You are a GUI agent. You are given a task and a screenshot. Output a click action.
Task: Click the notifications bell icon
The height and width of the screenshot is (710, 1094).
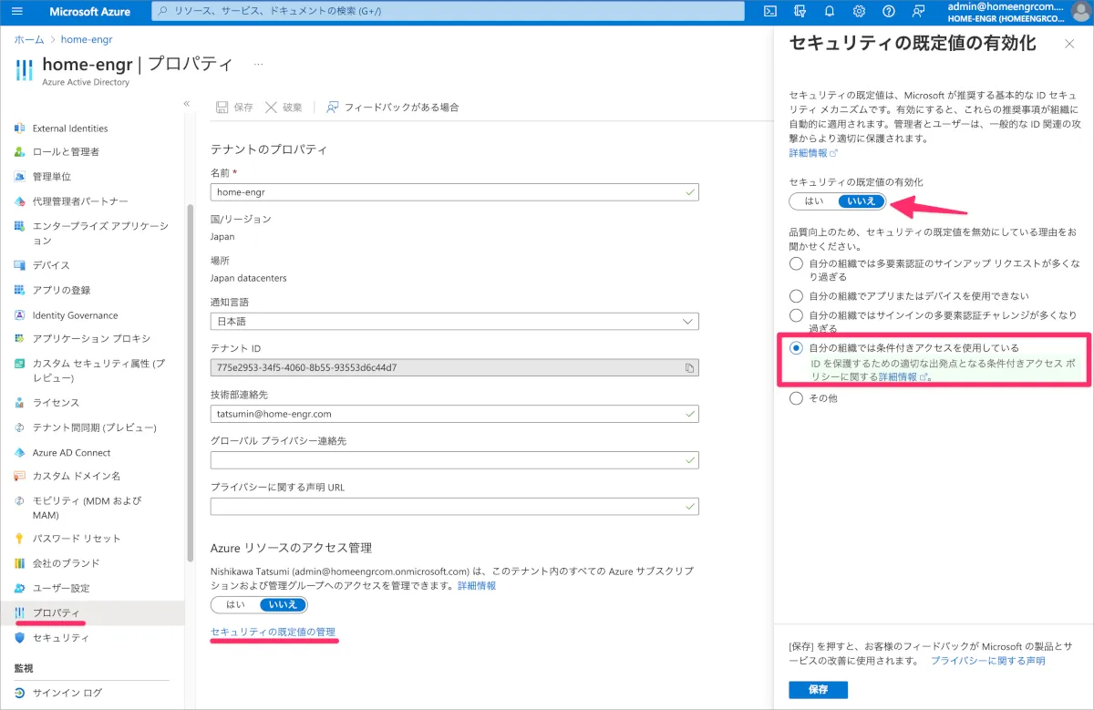pyautogui.click(x=830, y=12)
